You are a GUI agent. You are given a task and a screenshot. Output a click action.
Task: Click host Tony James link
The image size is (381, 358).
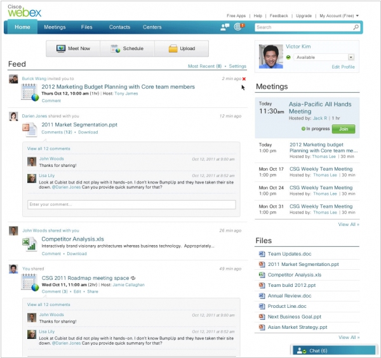click(126, 93)
